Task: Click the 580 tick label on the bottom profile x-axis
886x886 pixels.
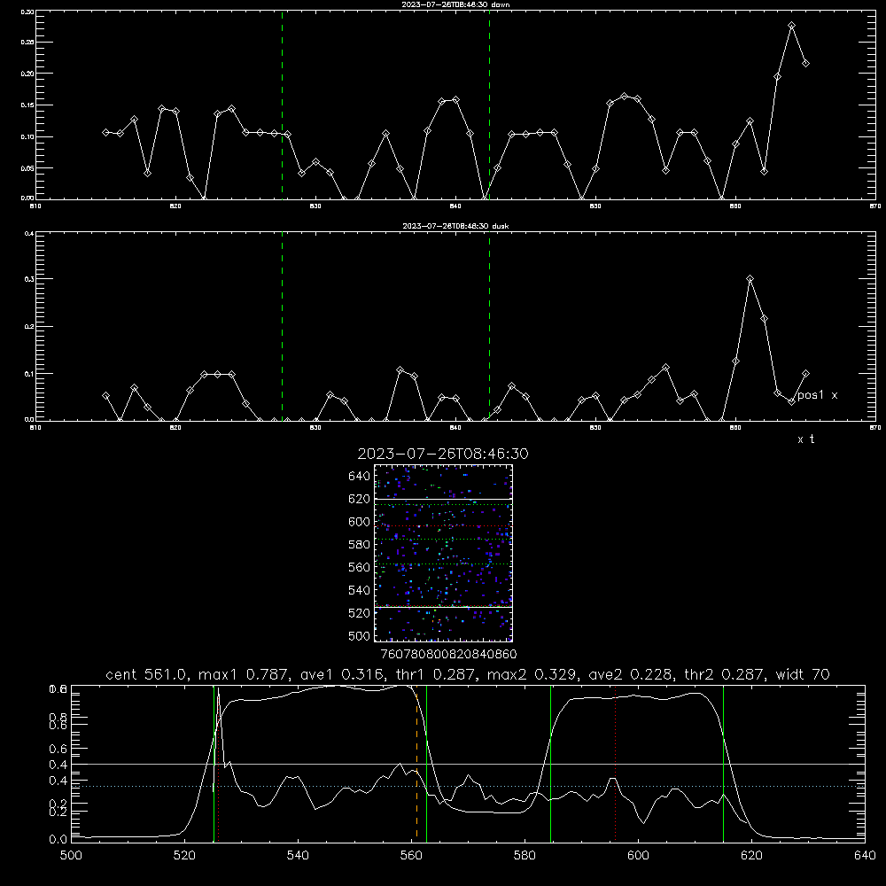Action: 525,856
